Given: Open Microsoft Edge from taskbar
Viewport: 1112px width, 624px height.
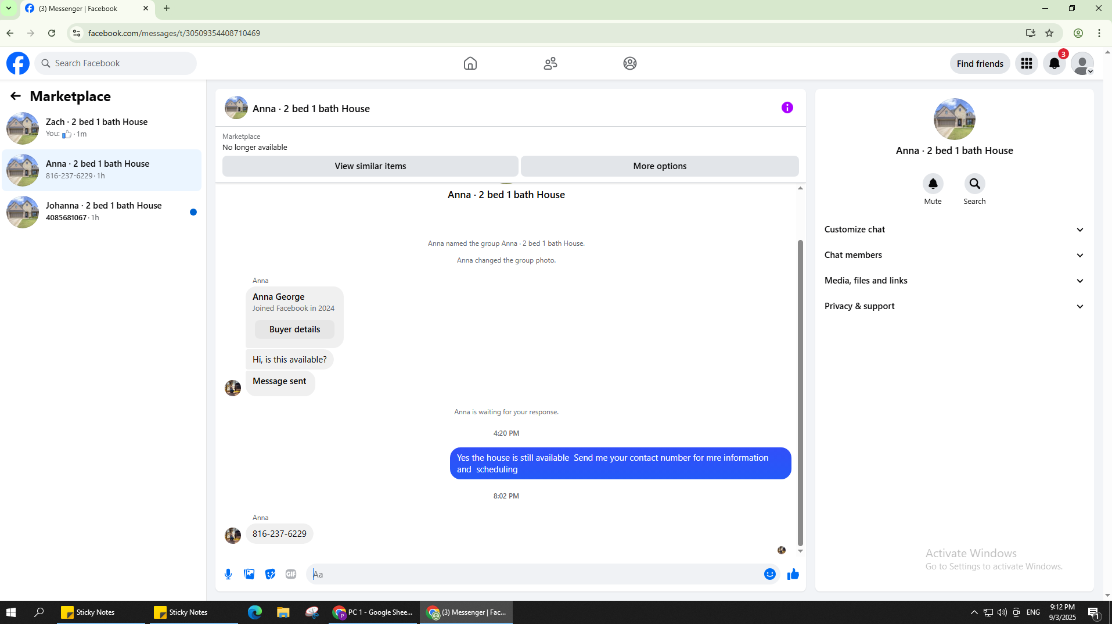Looking at the screenshot, I should tap(255, 612).
